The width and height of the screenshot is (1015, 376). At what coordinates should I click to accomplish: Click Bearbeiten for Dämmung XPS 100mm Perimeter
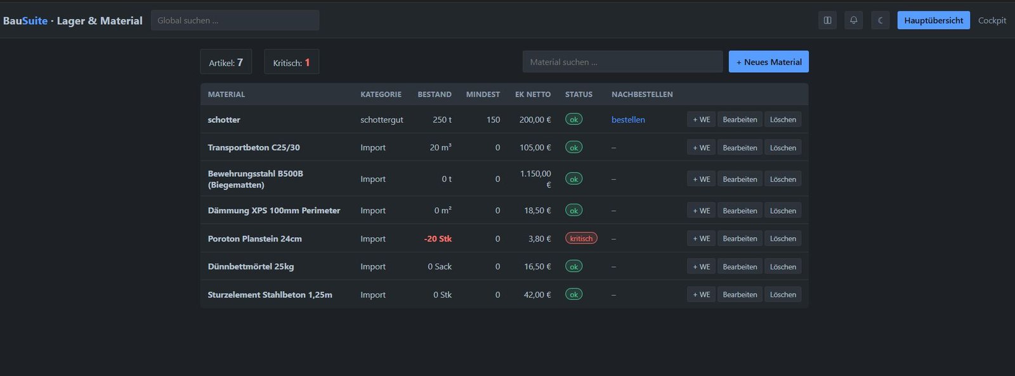tap(740, 211)
